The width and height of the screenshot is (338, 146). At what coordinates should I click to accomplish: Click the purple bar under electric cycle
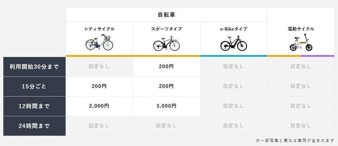pyautogui.click(x=318, y=56)
